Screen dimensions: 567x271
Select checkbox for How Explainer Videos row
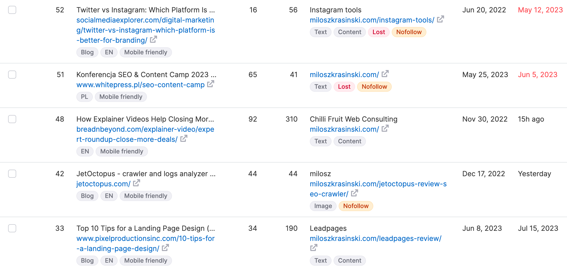[12, 119]
